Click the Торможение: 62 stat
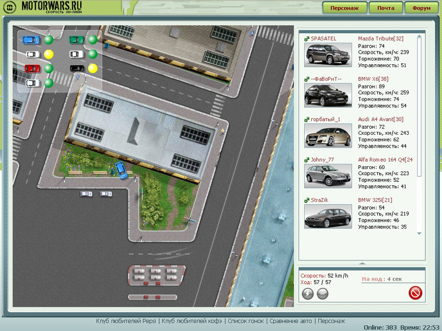The width and height of the screenshot is (442, 331). click(x=379, y=140)
